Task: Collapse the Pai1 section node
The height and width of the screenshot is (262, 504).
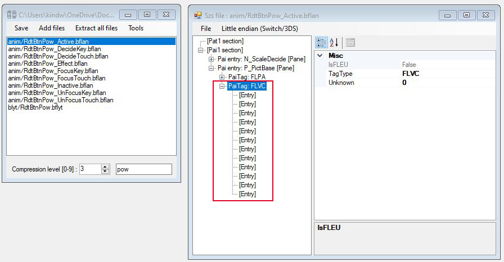Action: point(201,50)
